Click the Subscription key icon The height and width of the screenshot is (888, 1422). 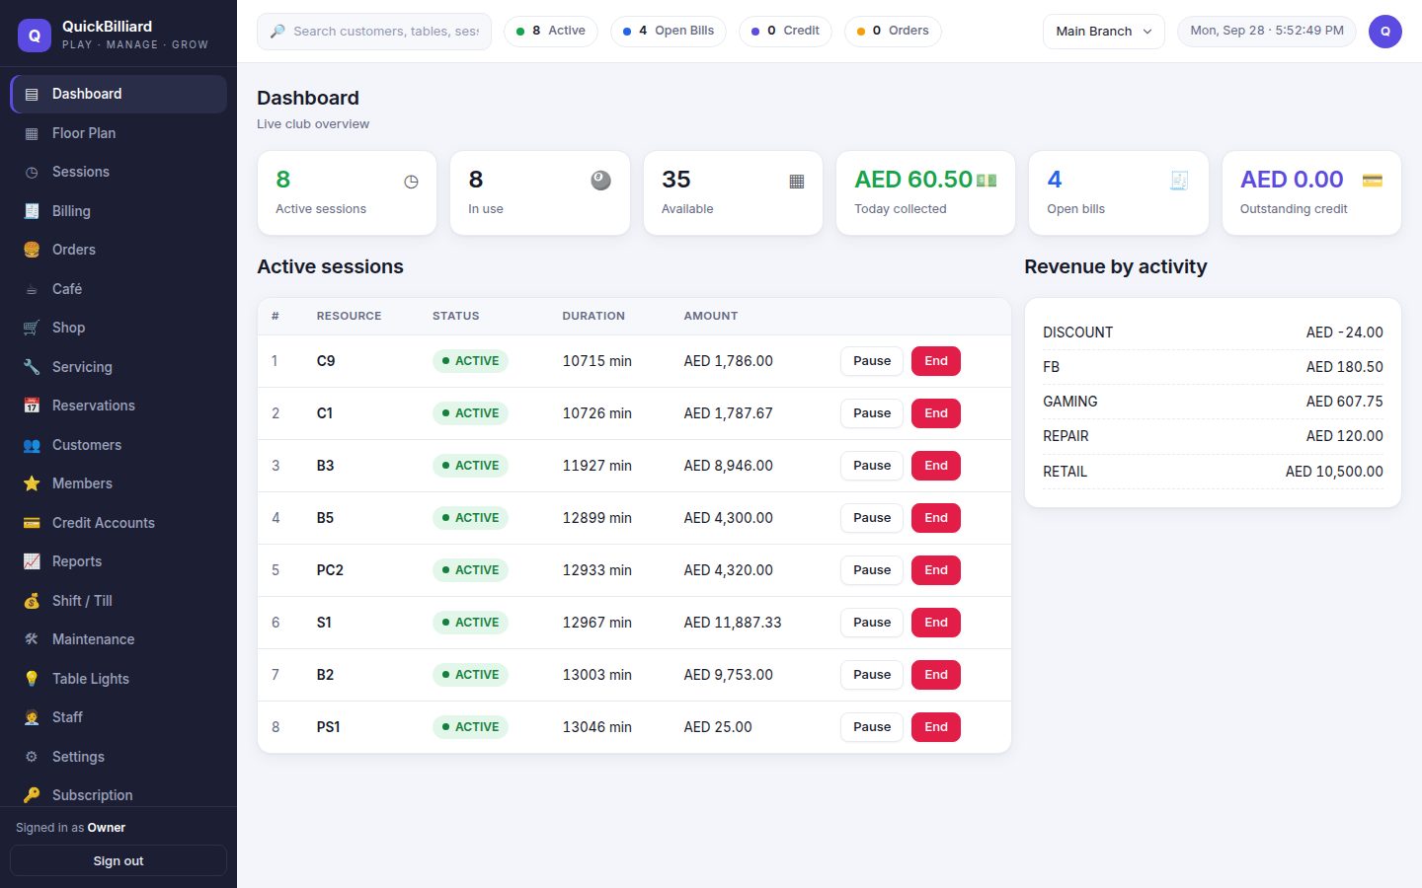[32, 795]
